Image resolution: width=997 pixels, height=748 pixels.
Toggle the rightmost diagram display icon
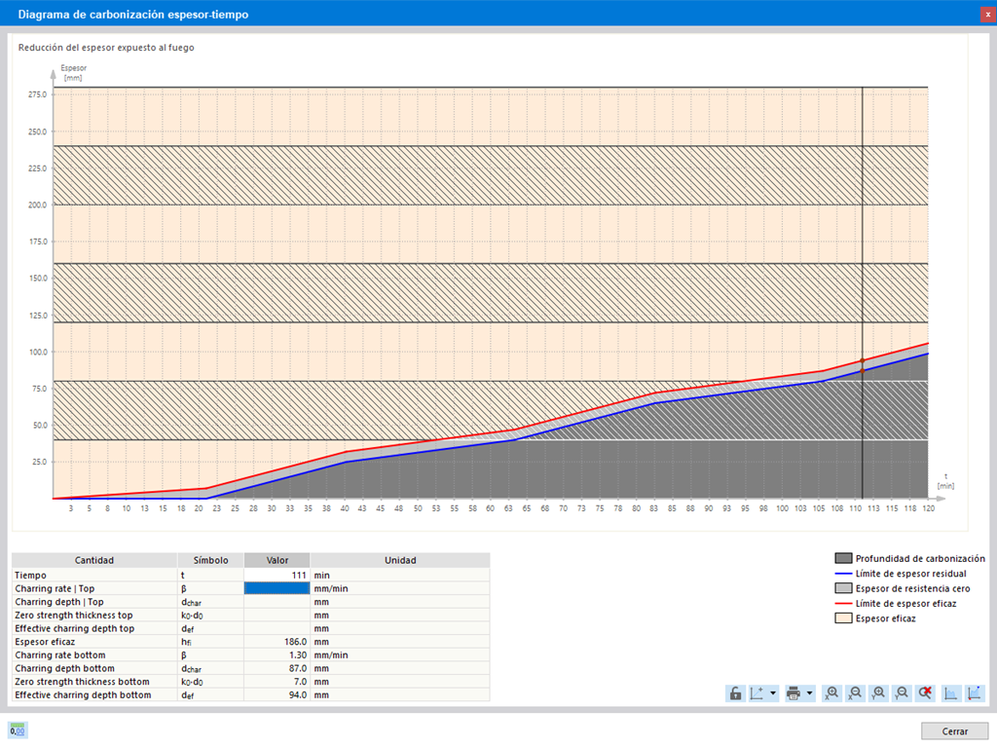(x=974, y=693)
